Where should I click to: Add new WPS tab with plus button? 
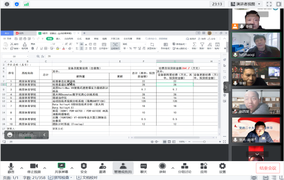84,33
